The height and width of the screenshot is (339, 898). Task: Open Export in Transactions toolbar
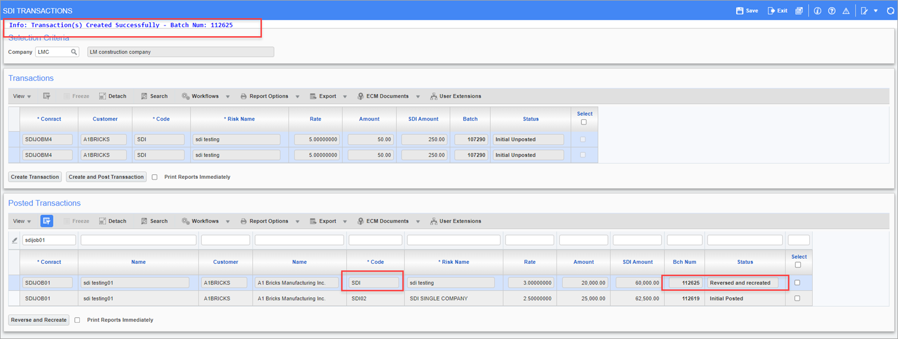click(x=323, y=96)
